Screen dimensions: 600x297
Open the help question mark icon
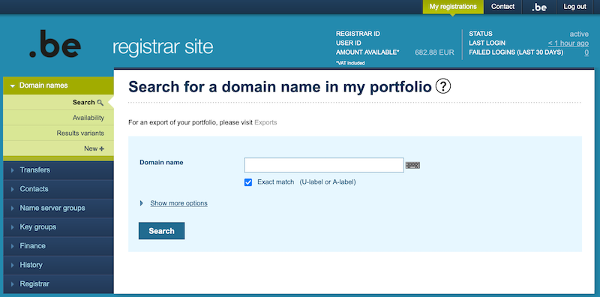click(x=443, y=86)
